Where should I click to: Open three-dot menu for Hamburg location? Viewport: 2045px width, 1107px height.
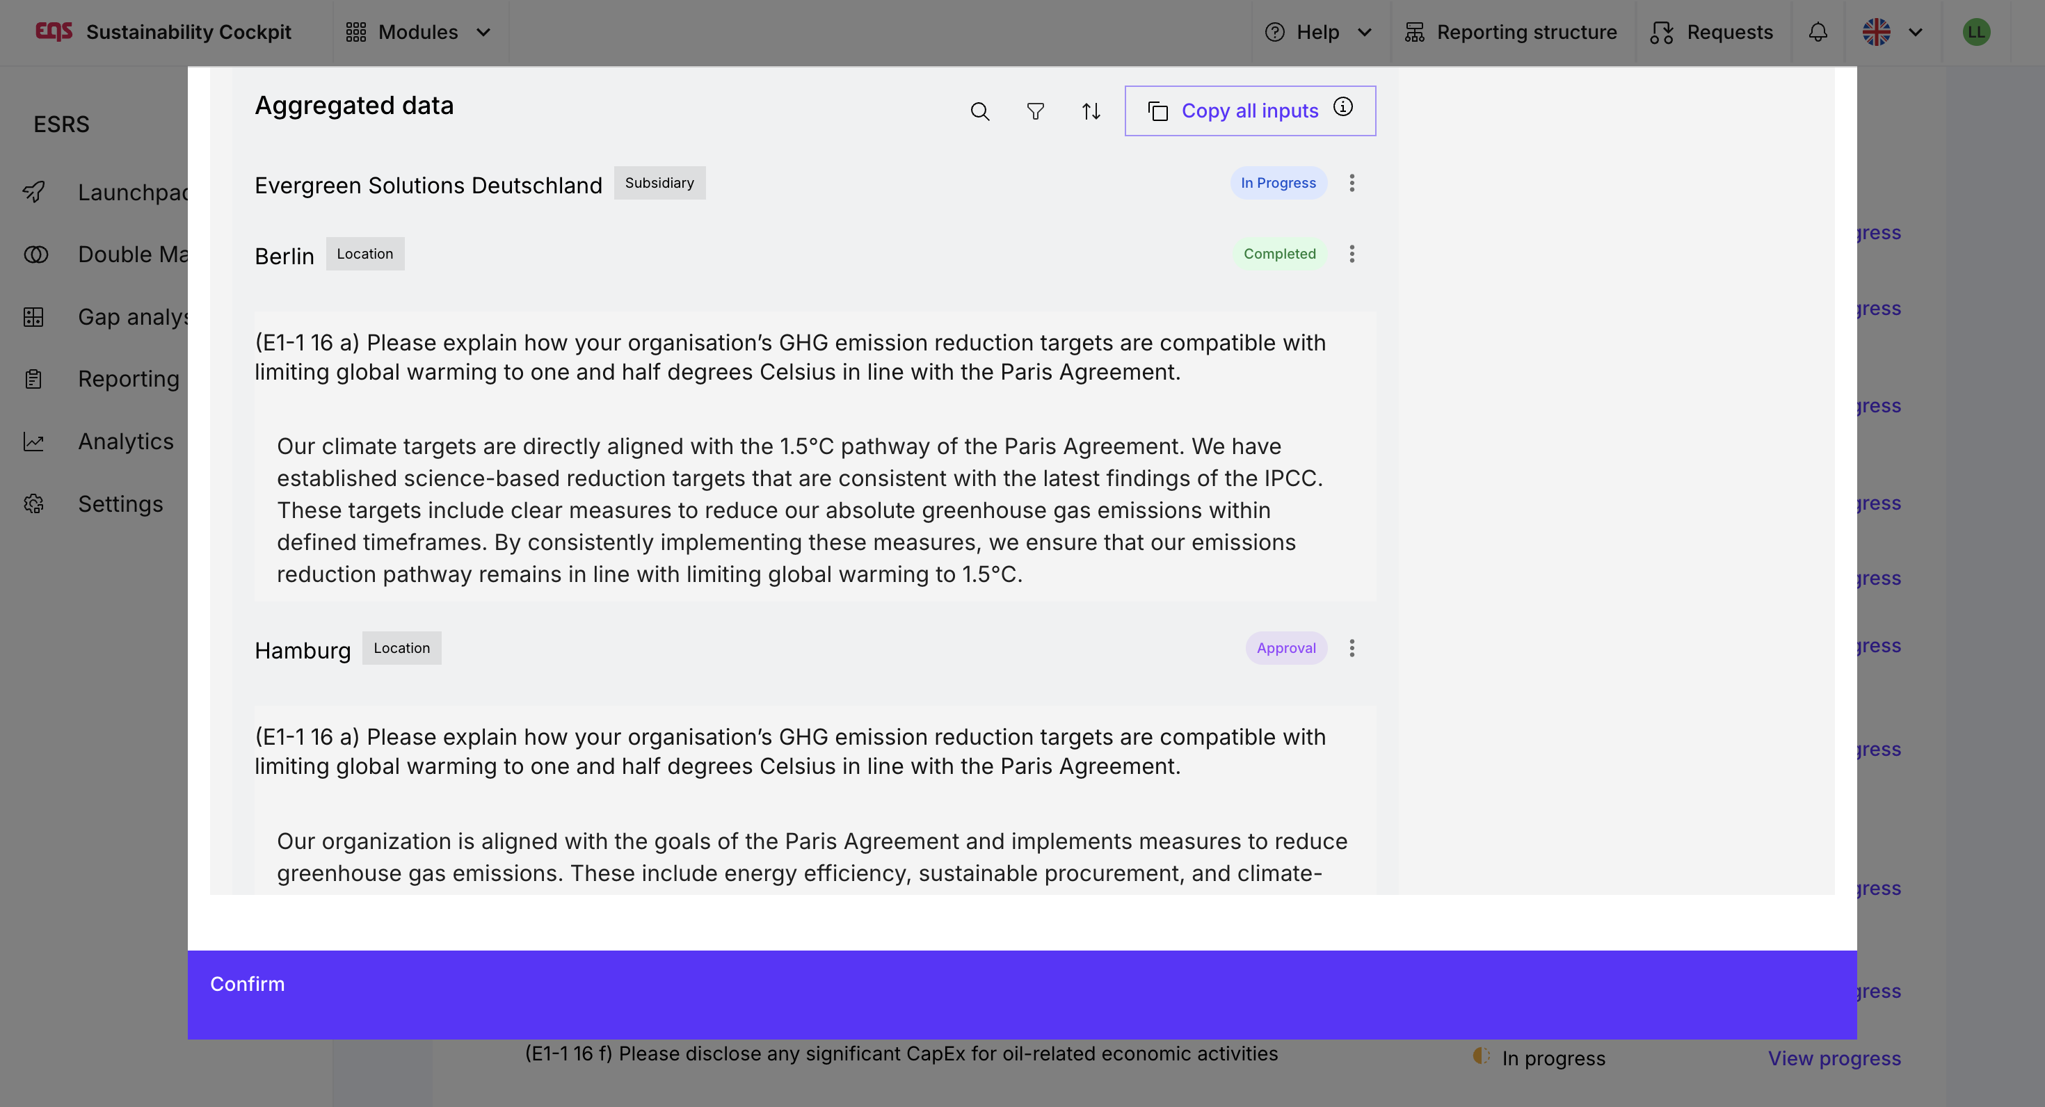[1352, 648]
